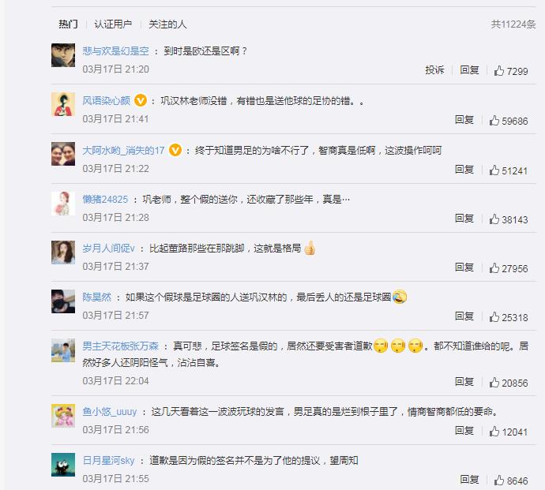545x490 pixels.
Task: Click thumbs-up on the 59686-like comment
Action: pos(494,121)
